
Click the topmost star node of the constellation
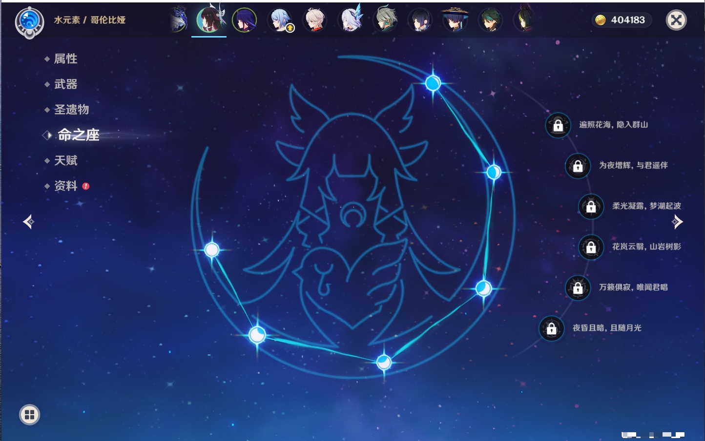pos(433,83)
